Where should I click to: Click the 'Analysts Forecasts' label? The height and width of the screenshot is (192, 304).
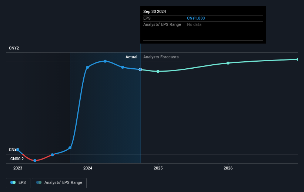click(x=161, y=57)
